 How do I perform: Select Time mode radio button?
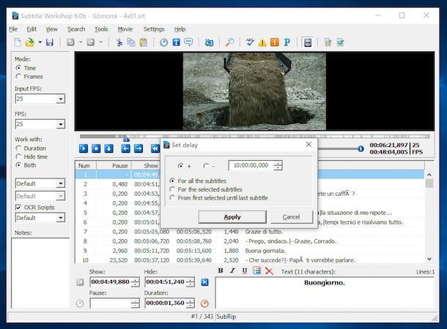(18, 68)
